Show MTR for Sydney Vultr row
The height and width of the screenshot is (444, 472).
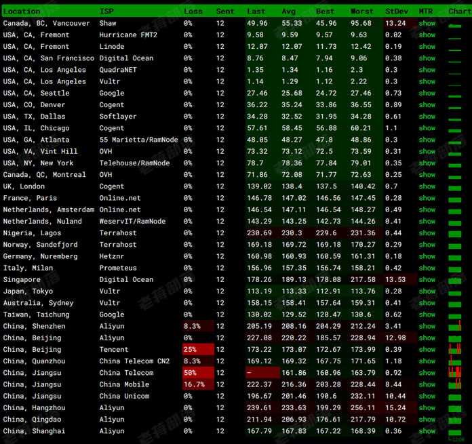pyautogui.click(x=427, y=303)
